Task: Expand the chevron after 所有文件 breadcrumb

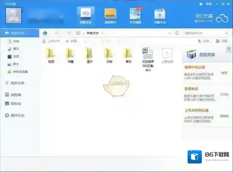Action: 102,33
